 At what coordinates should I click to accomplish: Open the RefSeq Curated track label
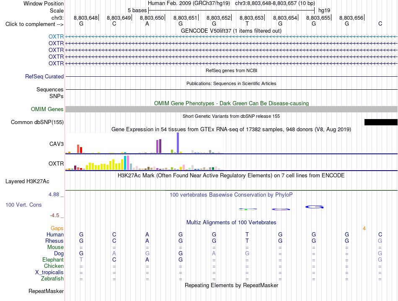pyautogui.click(x=44, y=76)
